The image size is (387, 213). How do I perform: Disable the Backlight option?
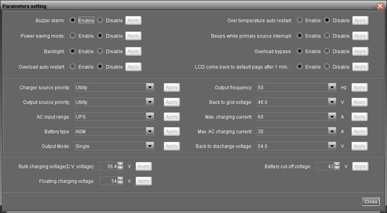click(x=100, y=51)
